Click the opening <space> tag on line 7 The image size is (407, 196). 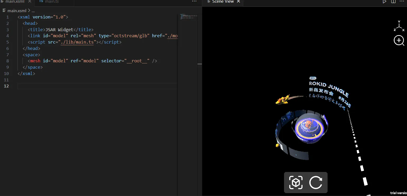(31, 55)
